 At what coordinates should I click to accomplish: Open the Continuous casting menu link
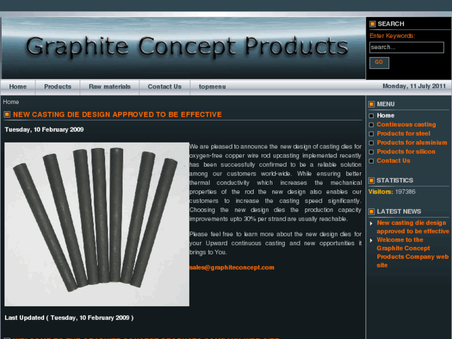pyautogui.click(x=406, y=124)
